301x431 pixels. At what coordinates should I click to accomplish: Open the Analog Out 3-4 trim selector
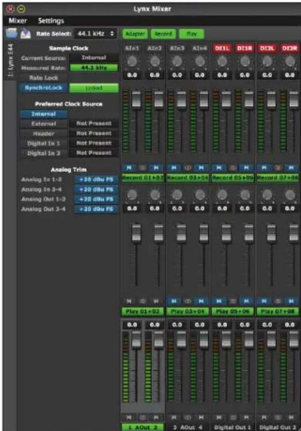(x=96, y=209)
